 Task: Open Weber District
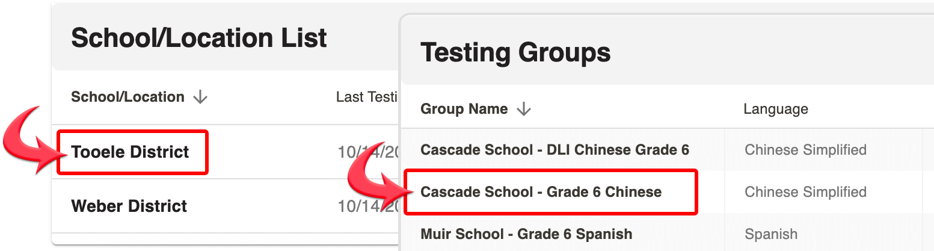129,206
